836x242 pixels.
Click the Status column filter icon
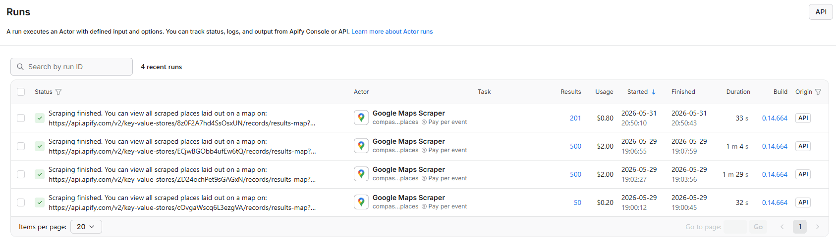coord(58,92)
